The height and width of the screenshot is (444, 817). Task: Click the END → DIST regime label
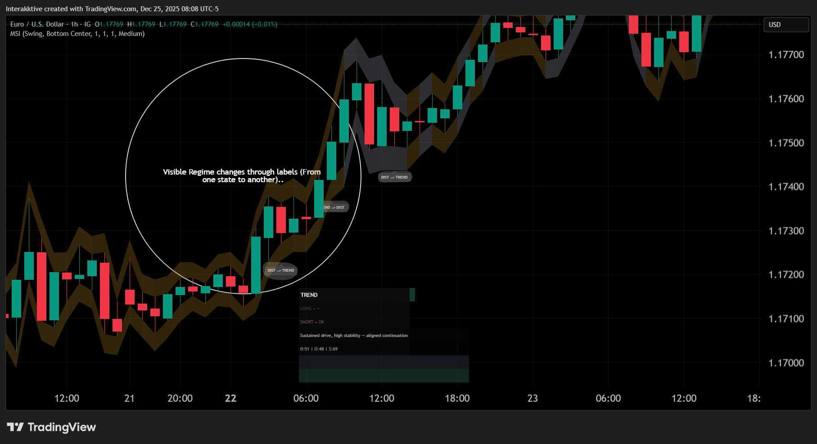click(x=334, y=207)
